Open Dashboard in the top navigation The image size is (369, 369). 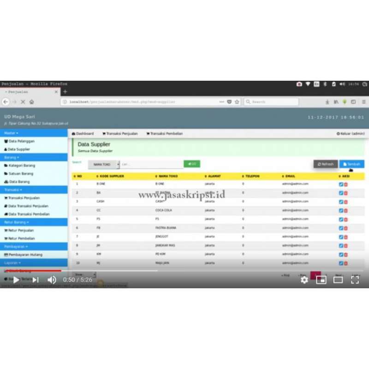83,134
